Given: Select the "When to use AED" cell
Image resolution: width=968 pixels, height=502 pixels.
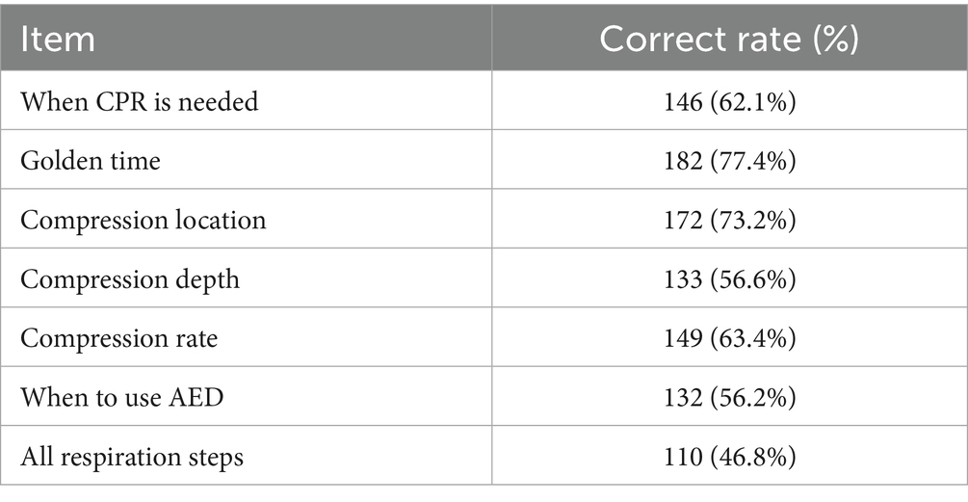Looking at the screenshot, I should [121, 397].
